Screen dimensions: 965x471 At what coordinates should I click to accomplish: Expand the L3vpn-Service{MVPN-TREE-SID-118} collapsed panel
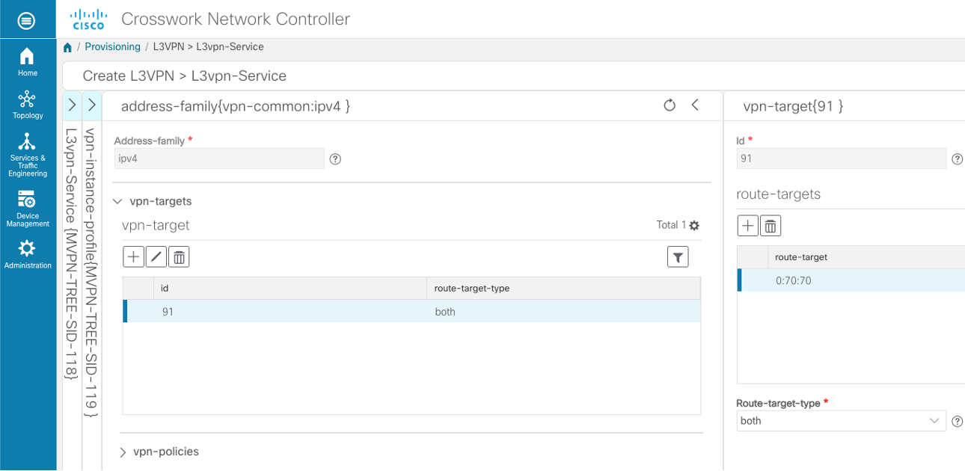click(72, 105)
